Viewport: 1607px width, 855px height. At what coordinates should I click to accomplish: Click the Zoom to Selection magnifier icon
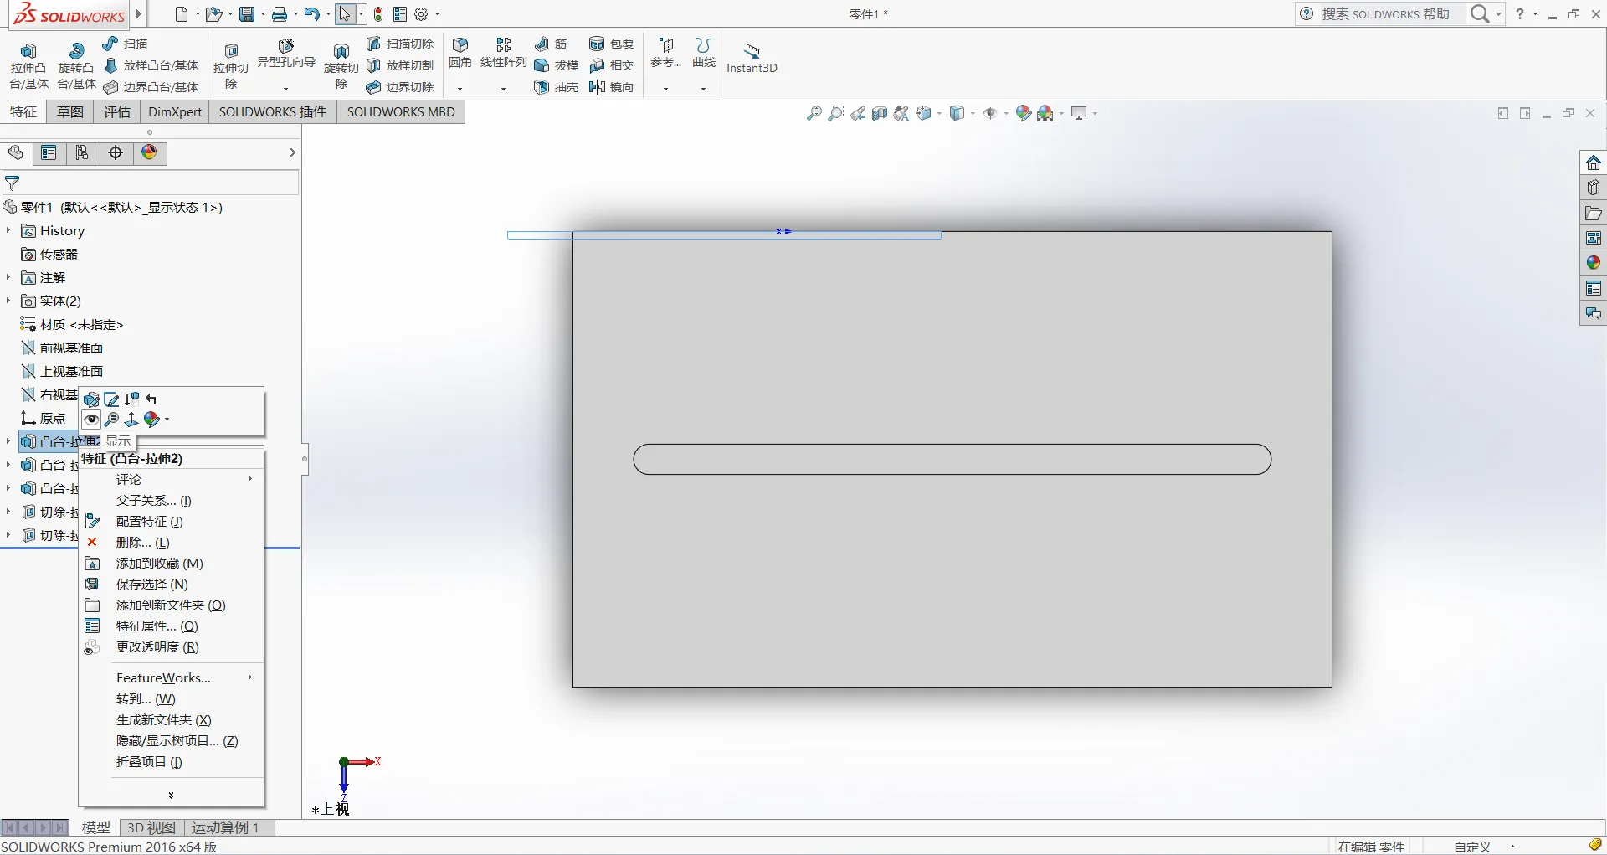[111, 420]
